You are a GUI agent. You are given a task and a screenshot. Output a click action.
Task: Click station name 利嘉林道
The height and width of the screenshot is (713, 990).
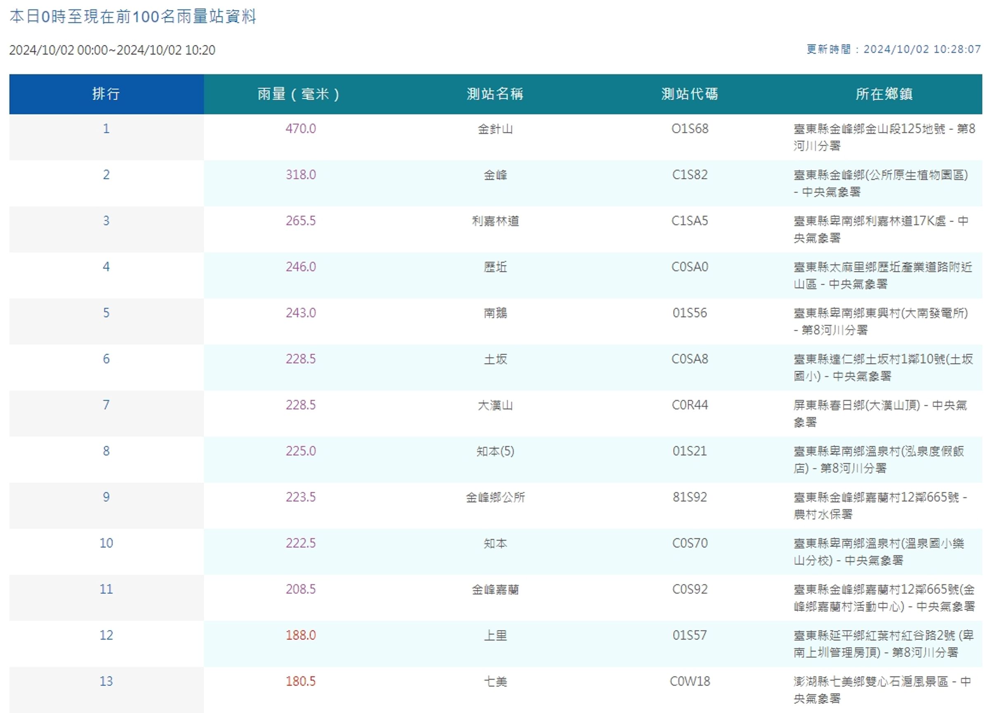pos(495,221)
